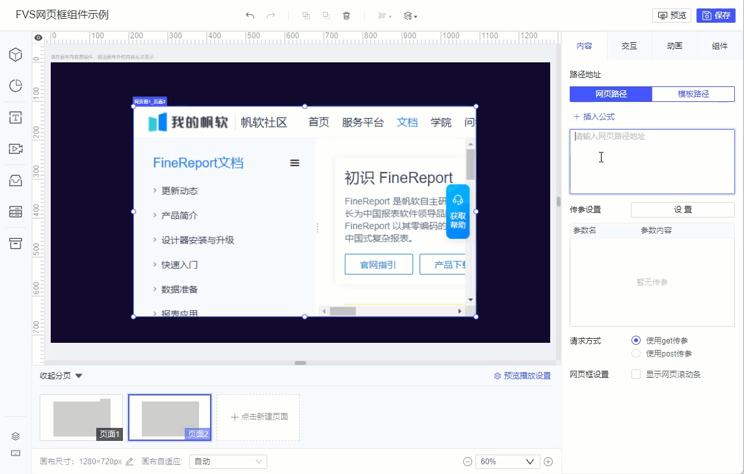Enable 显示网页滚动条 checkbox

pos(636,374)
